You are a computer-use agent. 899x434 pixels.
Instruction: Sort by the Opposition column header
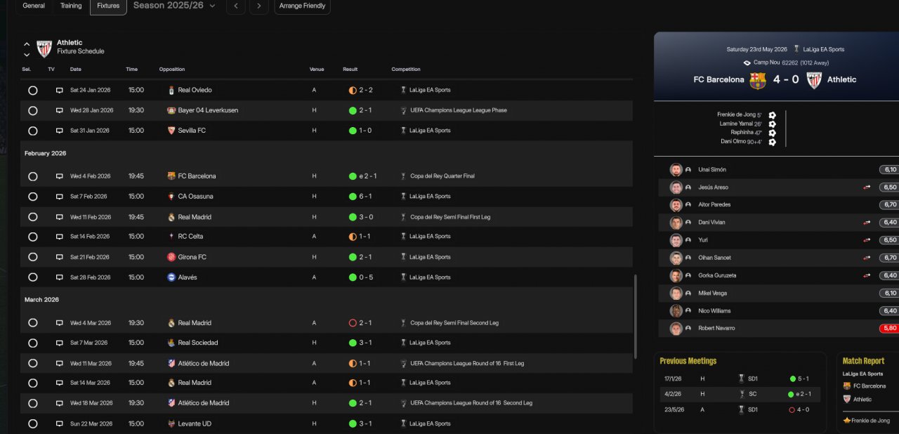click(x=172, y=70)
